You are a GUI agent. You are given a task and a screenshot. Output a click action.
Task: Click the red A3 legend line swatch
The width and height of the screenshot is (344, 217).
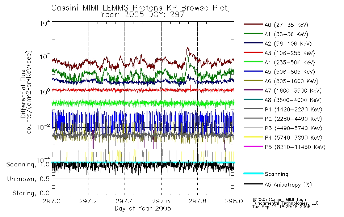click(253, 52)
